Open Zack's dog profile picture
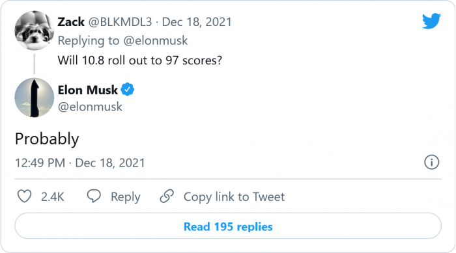 pyautogui.click(x=35, y=31)
